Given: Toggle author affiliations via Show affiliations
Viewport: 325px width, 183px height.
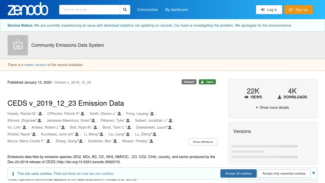Looking at the screenshot, I should pos(203,142).
